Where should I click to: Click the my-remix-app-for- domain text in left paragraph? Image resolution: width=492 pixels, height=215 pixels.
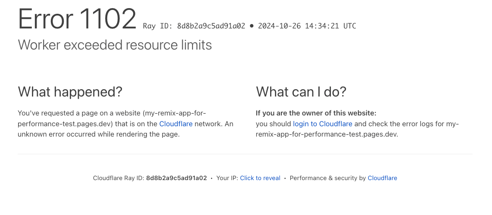175,113
